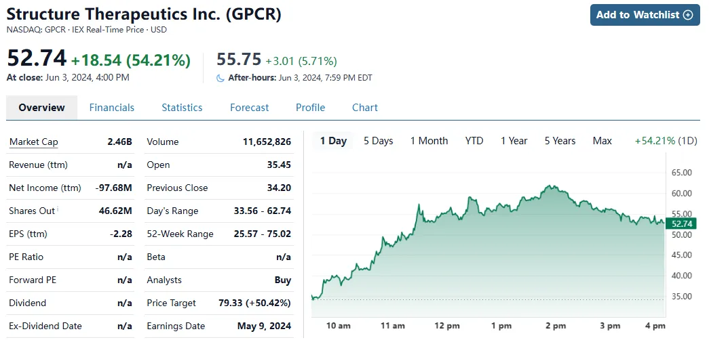709x340 pixels.
Task: Select the Overview tab
Action: click(42, 108)
